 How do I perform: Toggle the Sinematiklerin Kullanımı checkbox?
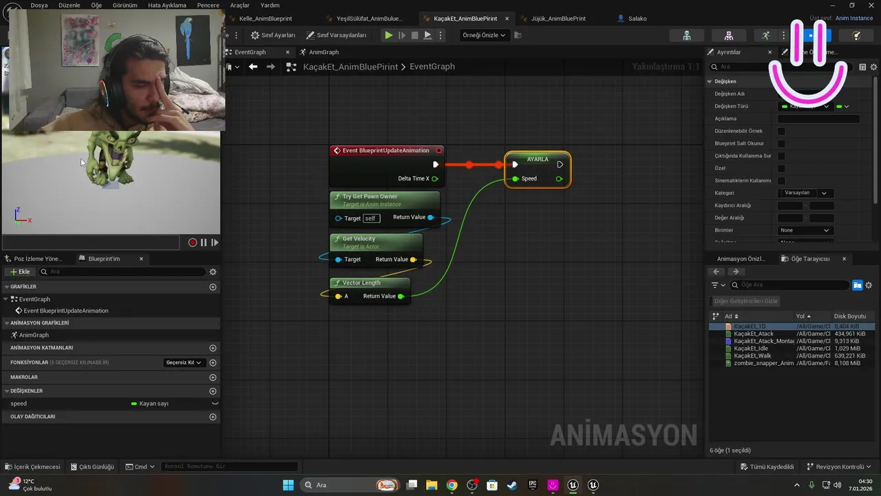781,180
